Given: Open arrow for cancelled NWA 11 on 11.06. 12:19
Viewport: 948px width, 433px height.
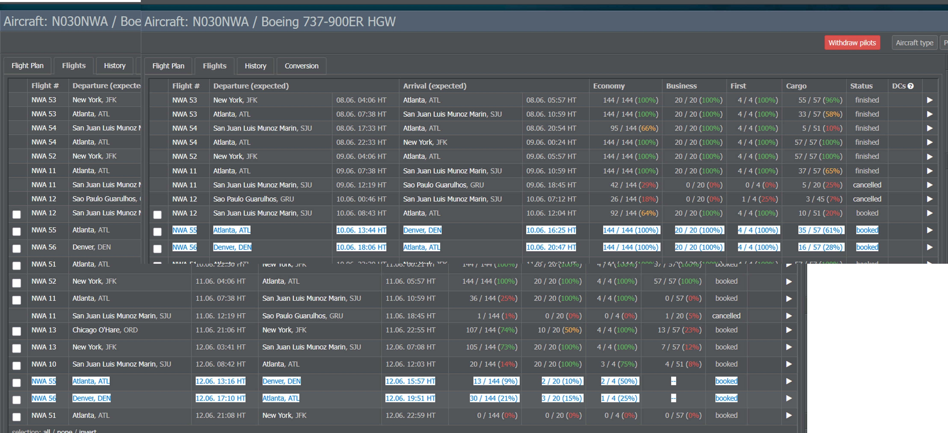Looking at the screenshot, I should tap(789, 316).
